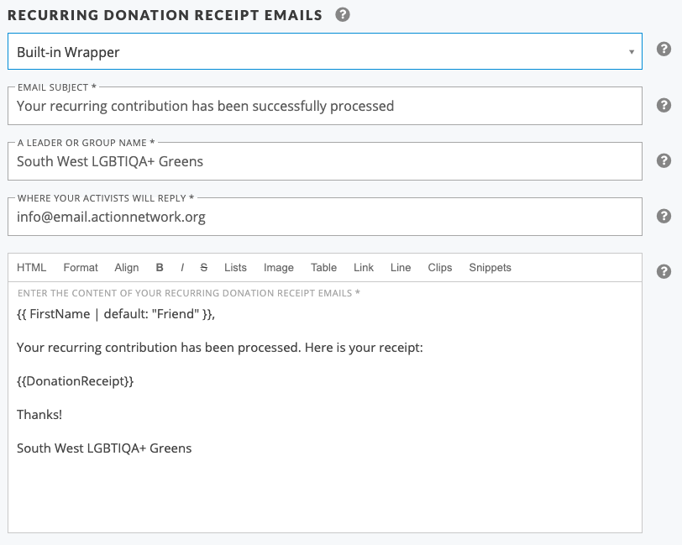Open help for leader or group name
The image size is (682, 545).
(664, 160)
